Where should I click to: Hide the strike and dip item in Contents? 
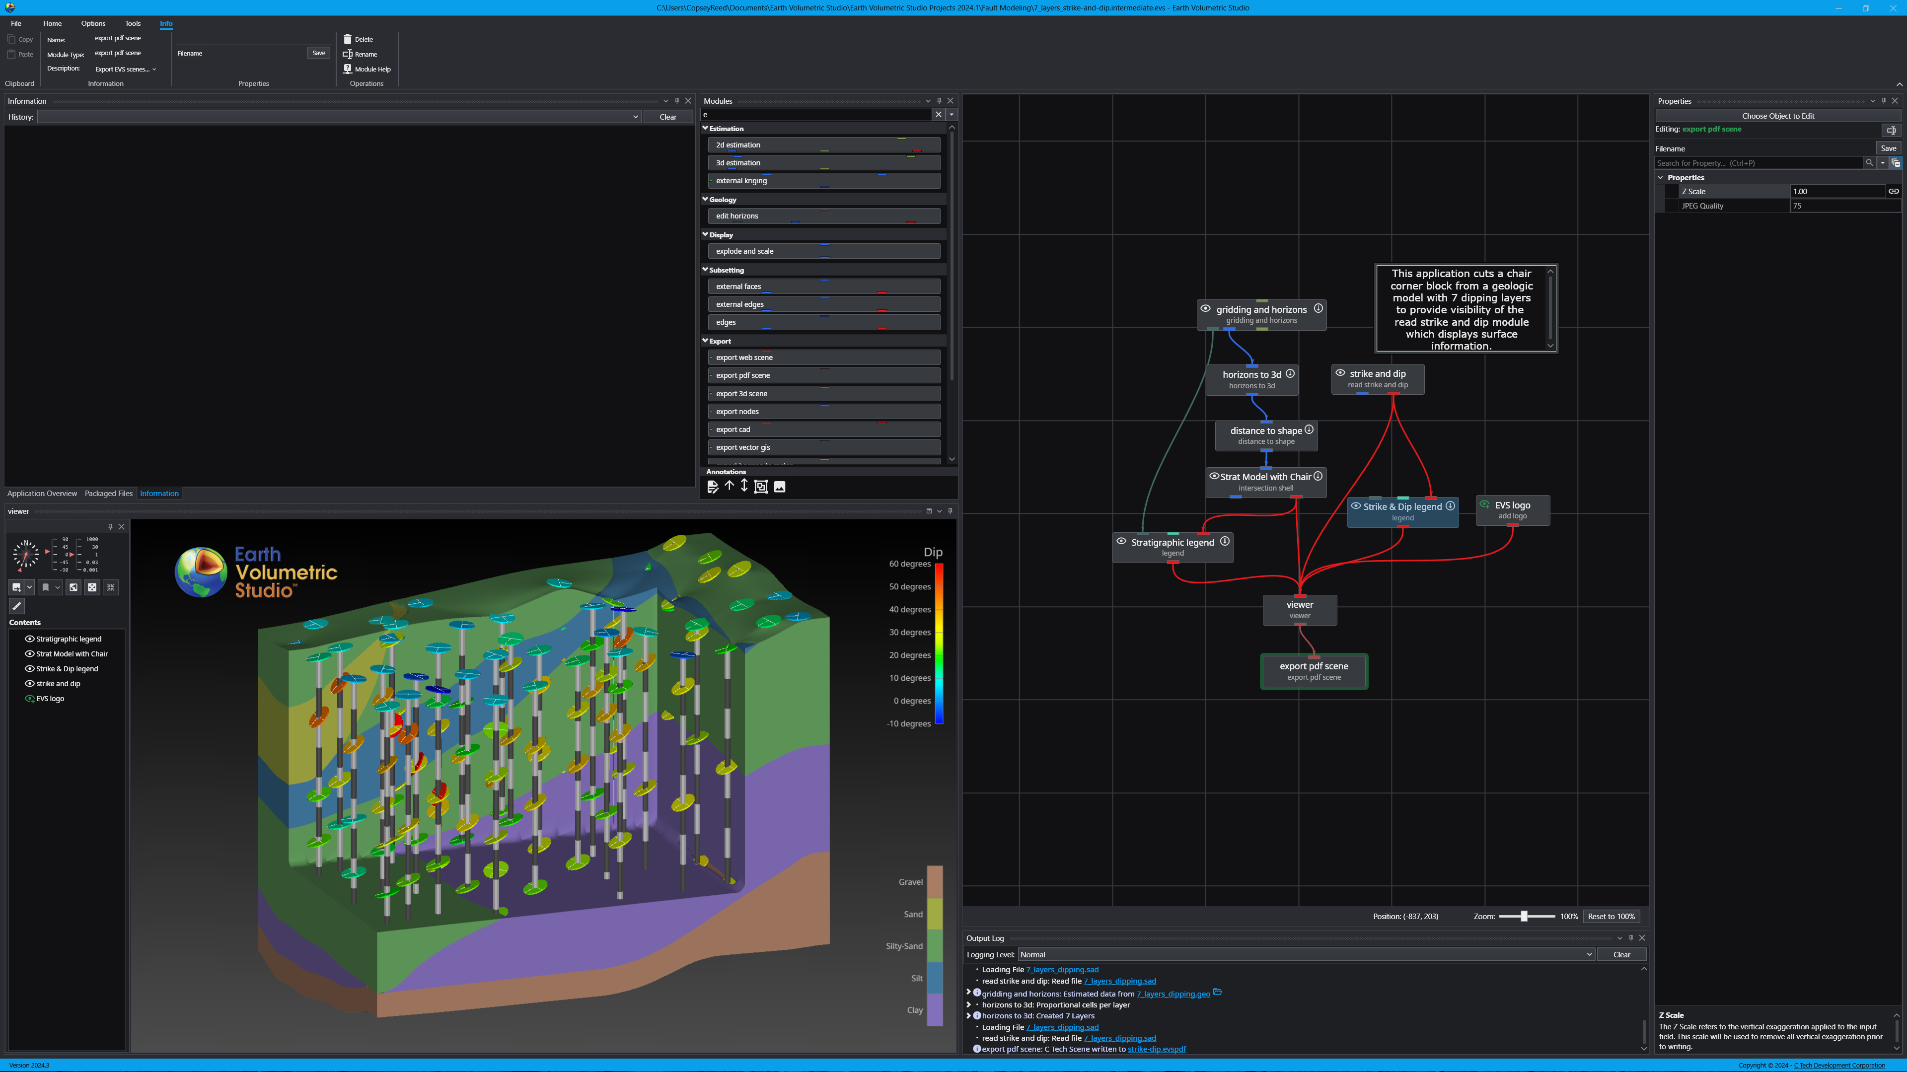[x=30, y=683]
